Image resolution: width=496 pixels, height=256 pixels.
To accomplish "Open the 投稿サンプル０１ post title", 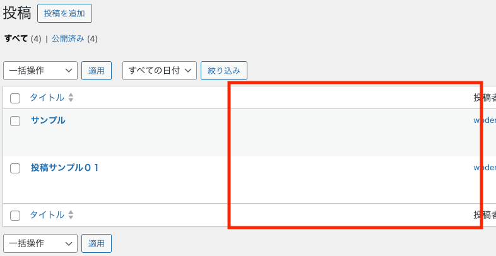I will point(65,168).
